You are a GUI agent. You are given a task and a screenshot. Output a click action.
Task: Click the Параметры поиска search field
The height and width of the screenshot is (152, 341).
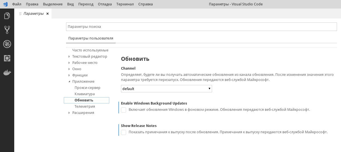201,27
